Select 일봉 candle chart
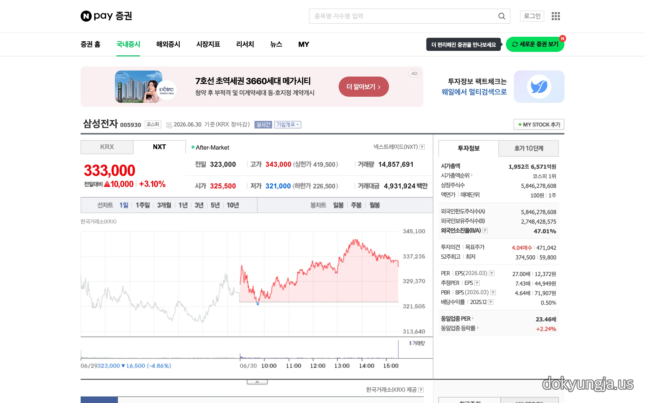The width and height of the screenshot is (645, 403). [x=338, y=205]
